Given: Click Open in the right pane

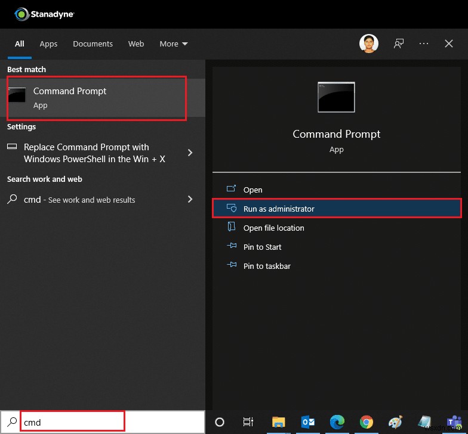Looking at the screenshot, I should [x=253, y=190].
